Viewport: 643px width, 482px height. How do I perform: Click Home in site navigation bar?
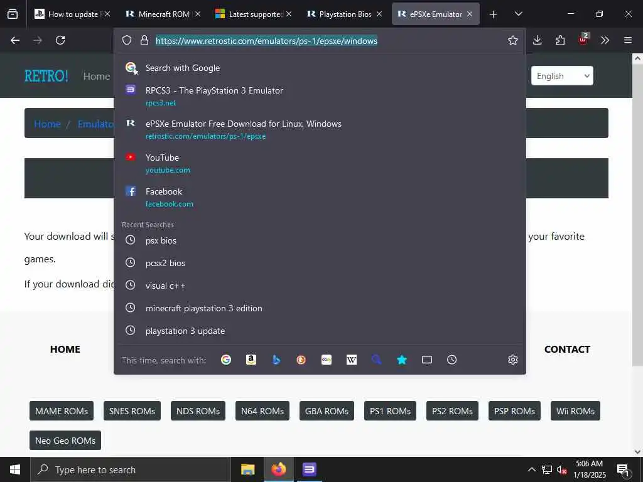click(x=96, y=76)
